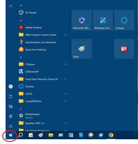Open the Cortana tile
The height and width of the screenshot is (144, 138).
tap(124, 20)
